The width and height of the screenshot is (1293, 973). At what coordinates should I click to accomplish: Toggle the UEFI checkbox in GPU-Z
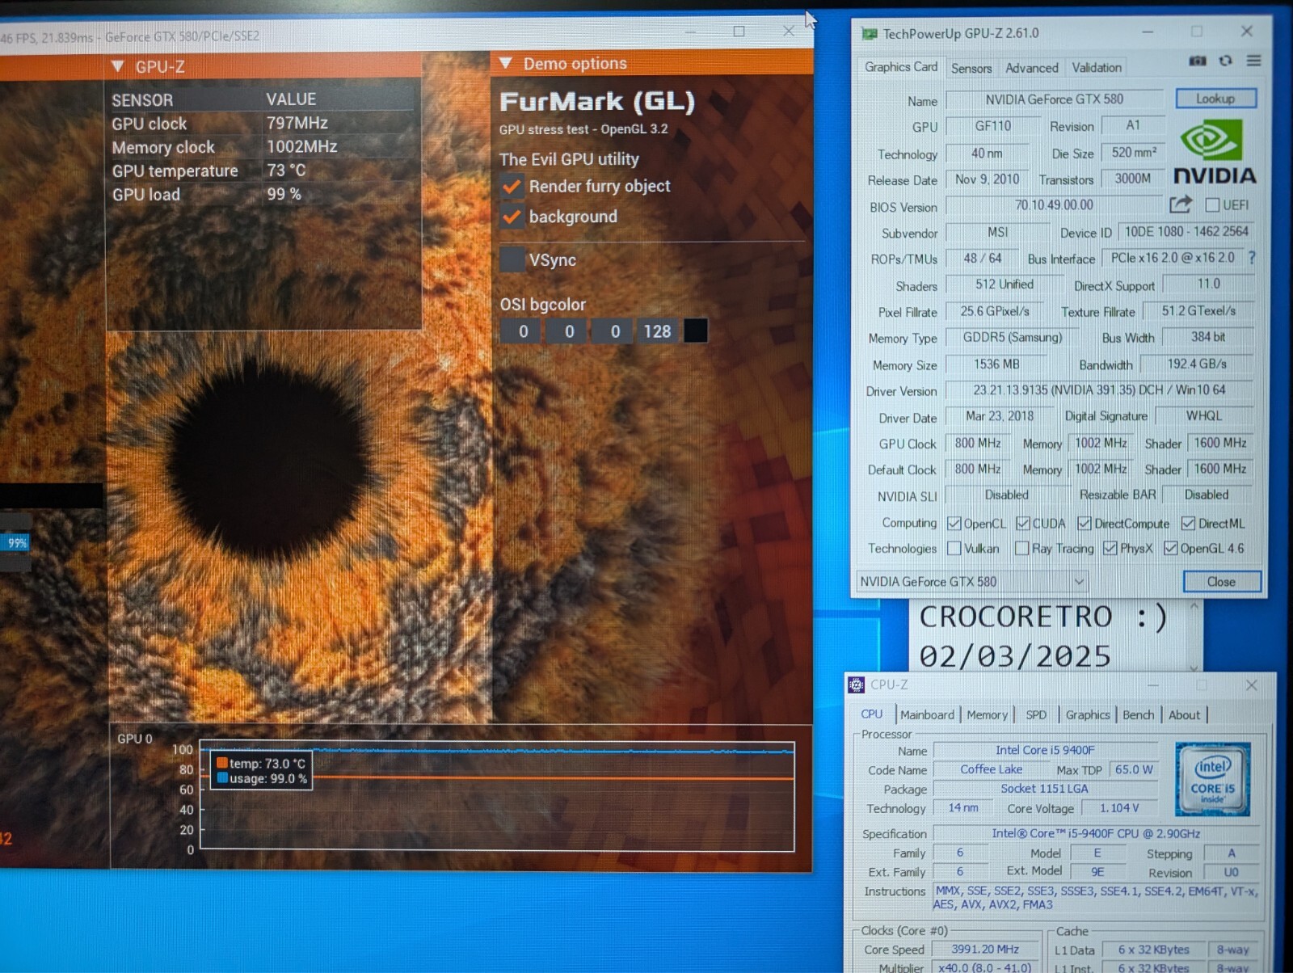click(x=1212, y=205)
